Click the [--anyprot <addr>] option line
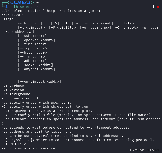The height and width of the screenshot is (153, 162). click(36, 69)
